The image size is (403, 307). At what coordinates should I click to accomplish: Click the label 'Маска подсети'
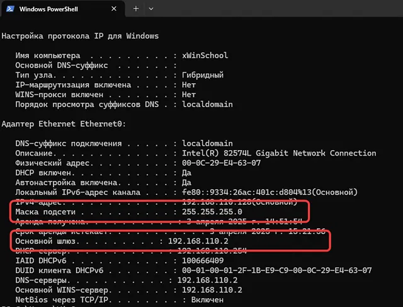[x=45, y=212]
